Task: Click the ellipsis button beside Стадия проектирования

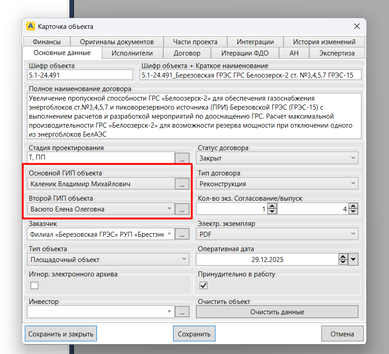Action: (x=182, y=158)
